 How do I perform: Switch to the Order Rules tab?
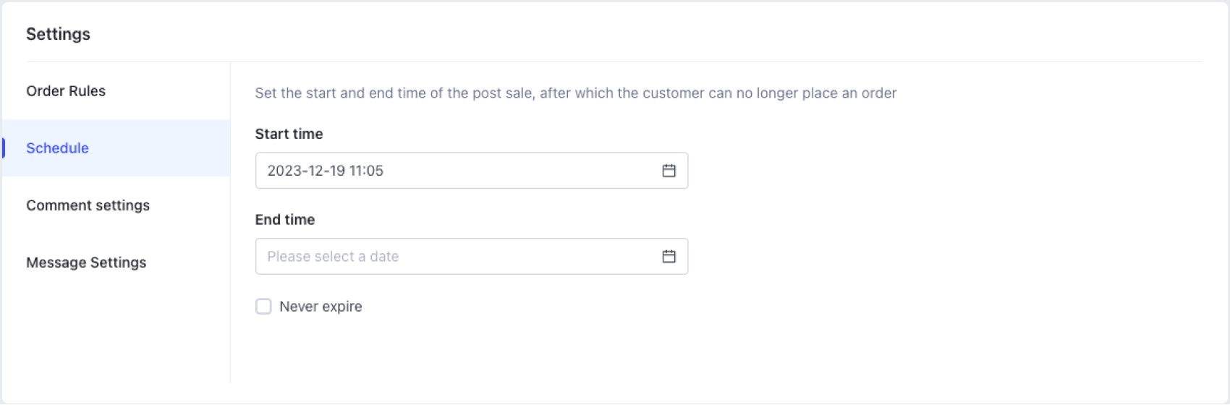point(66,91)
